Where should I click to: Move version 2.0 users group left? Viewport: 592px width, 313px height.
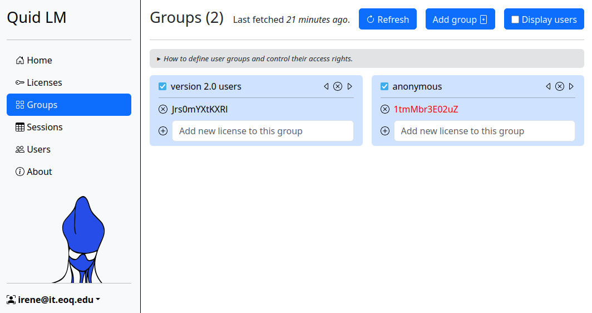click(x=326, y=86)
